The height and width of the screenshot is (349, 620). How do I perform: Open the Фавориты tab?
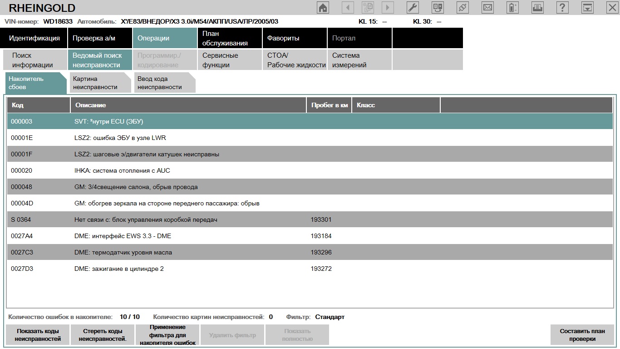(x=295, y=38)
